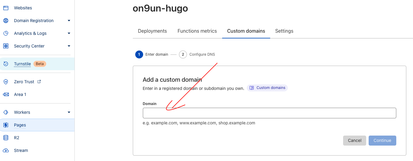
Task: Expand the Domain Registration dropdown arrow
Action: pyautogui.click(x=69, y=21)
